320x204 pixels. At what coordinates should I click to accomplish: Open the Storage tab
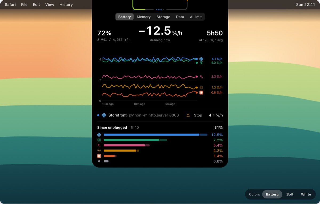point(163,17)
